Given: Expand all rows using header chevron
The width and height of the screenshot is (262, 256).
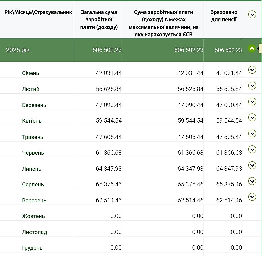Looking at the screenshot, I should (x=252, y=14).
